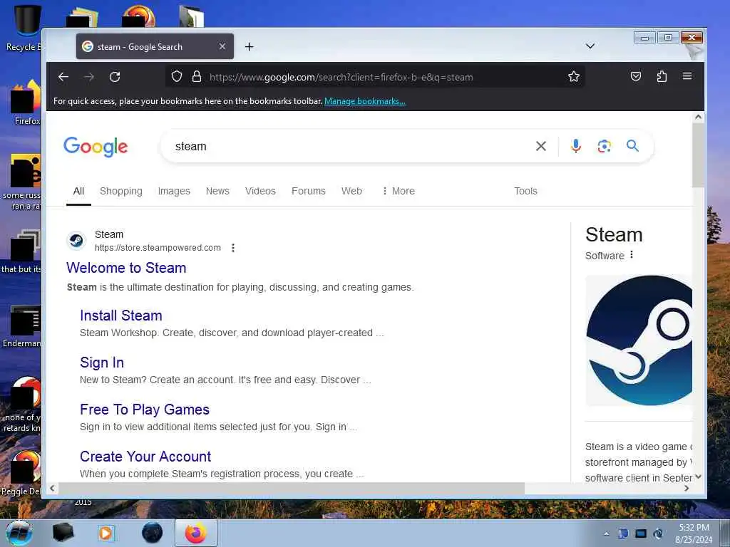Click the taskbar clock showing 5:32 PM
730x547 pixels.
[x=694, y=533]
